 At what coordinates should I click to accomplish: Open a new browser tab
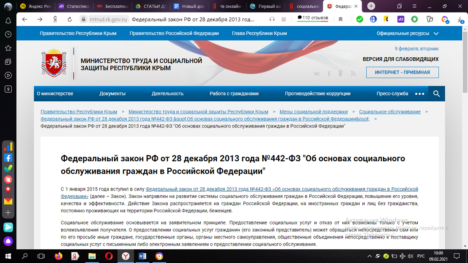point(371,6)
